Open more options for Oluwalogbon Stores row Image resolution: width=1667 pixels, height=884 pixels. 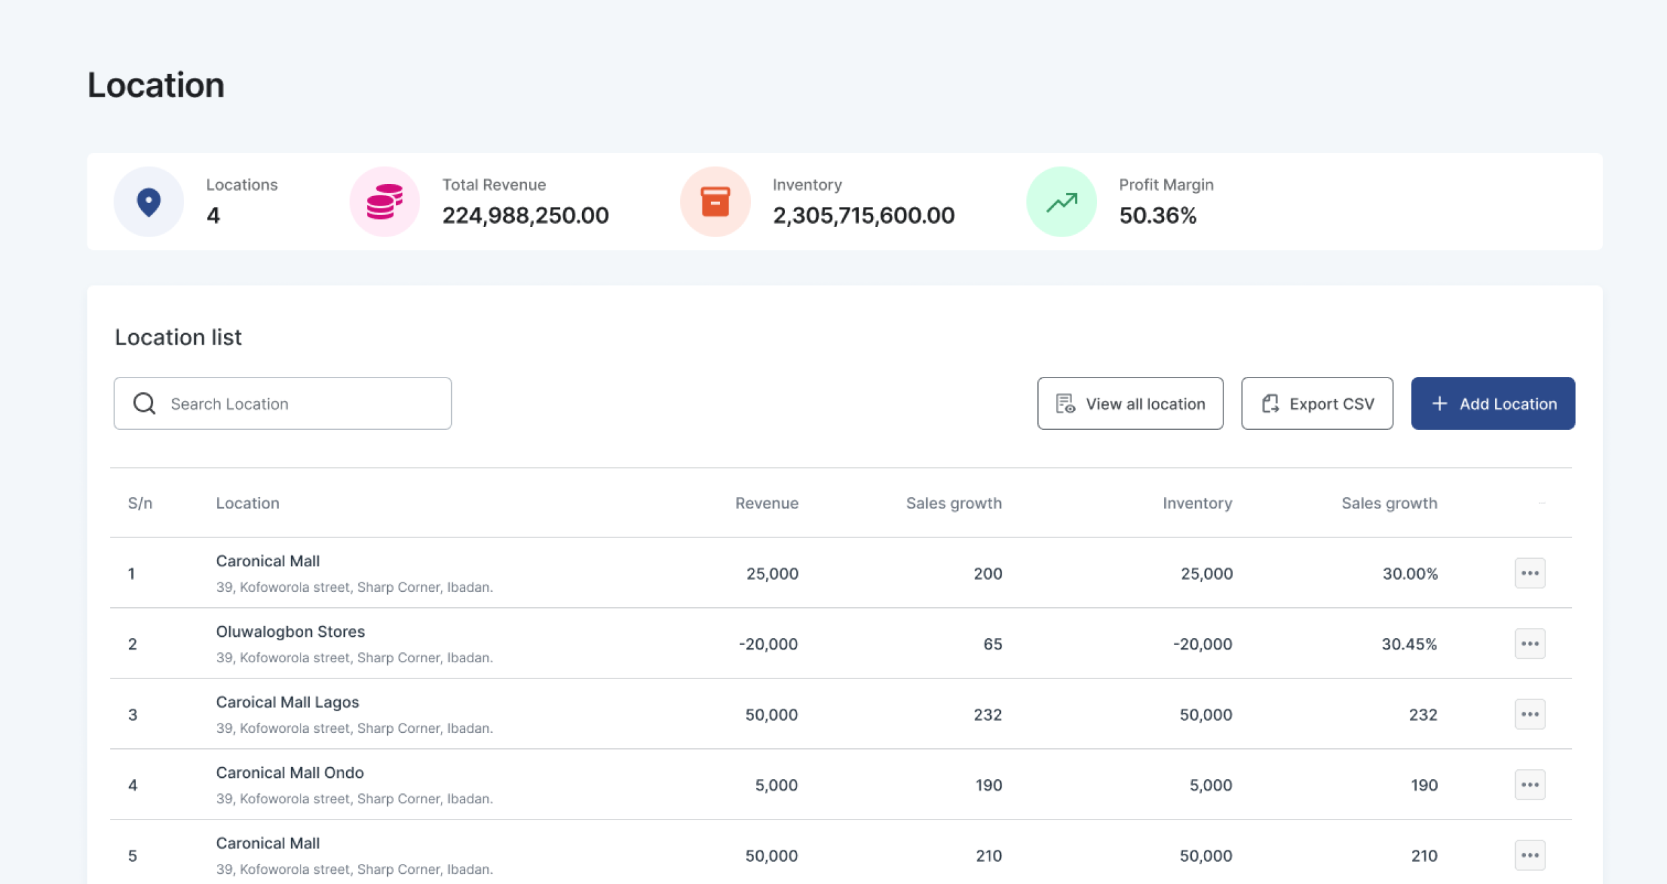(x=1529, y=644)
